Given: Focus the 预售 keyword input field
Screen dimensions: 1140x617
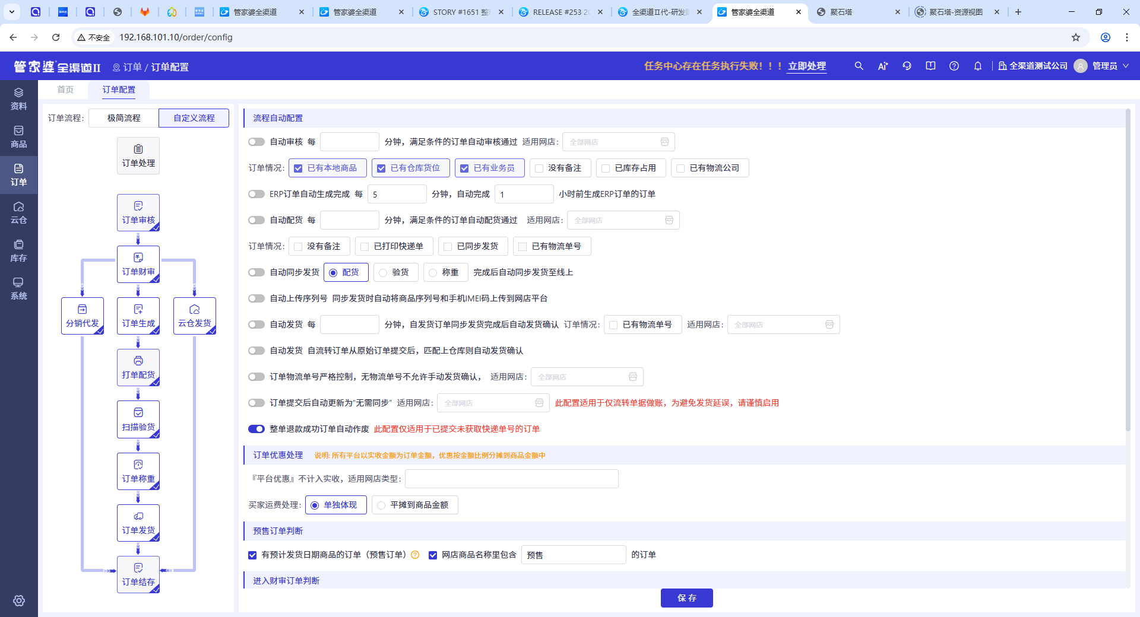Looking at the screenshot, I should pos(574,555).
